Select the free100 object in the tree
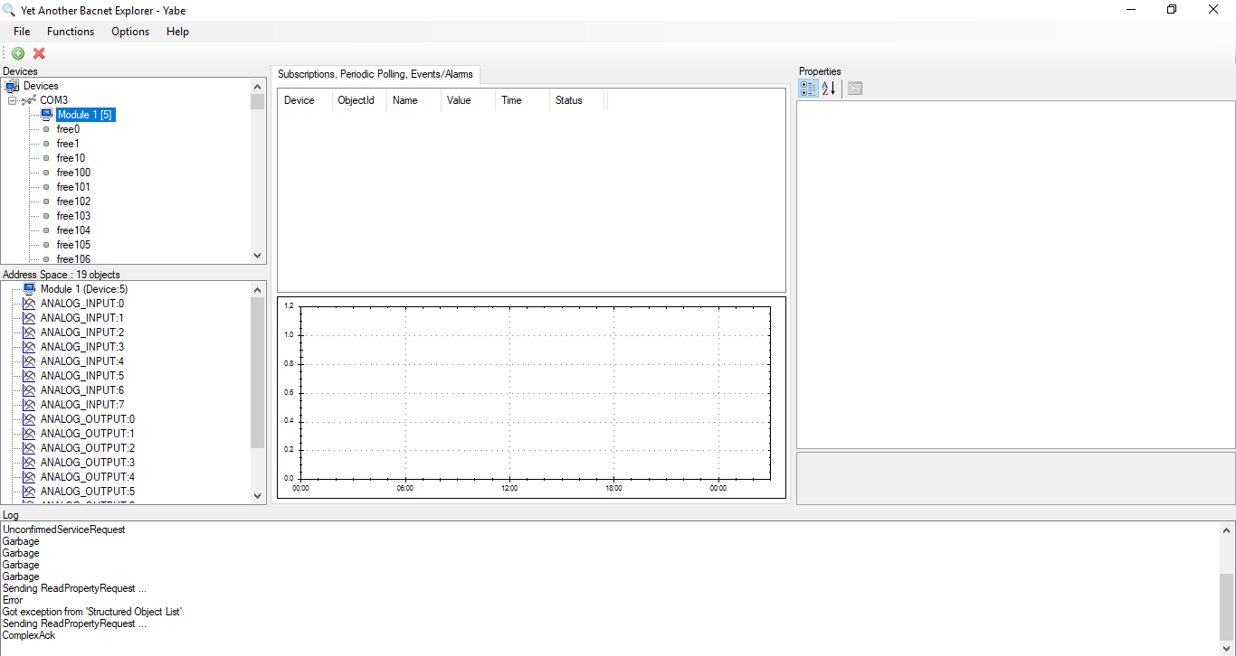The image size is (1236, 656). [73, 172]
